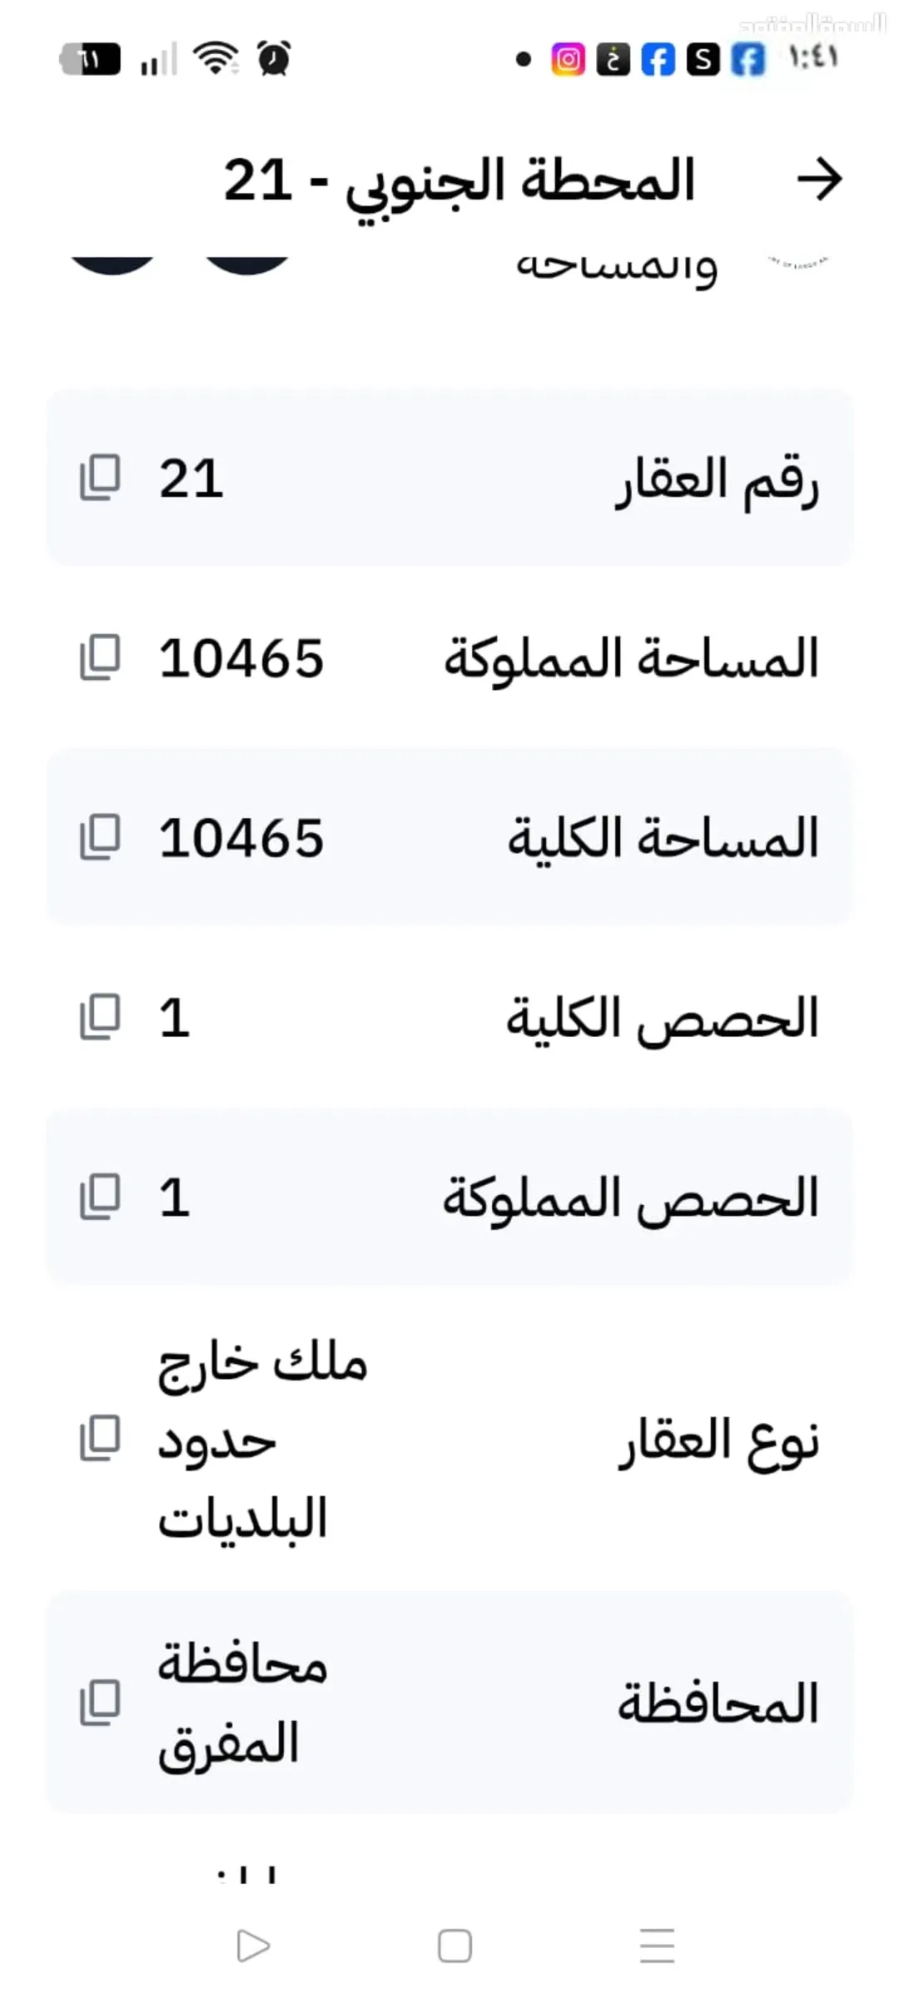Copy the نوع العقار text
This screenshot has width=899, height=2008.
tap(100, 1438)
